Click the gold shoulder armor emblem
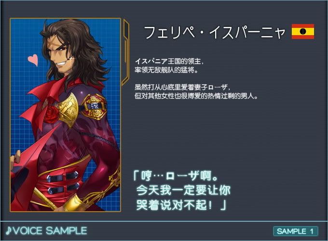The width and height of the screenshot is (328, 241). [68, 110]
